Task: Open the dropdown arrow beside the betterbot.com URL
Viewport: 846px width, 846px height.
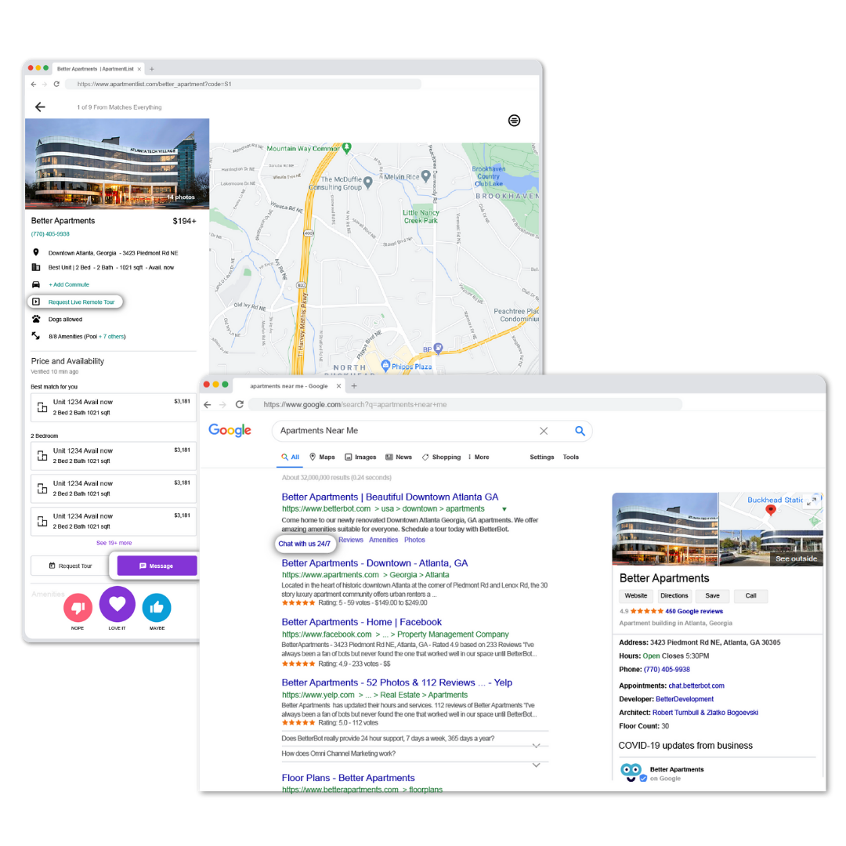Action: click(504, 509)
